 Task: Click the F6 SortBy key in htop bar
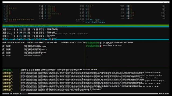click(32, 39)
